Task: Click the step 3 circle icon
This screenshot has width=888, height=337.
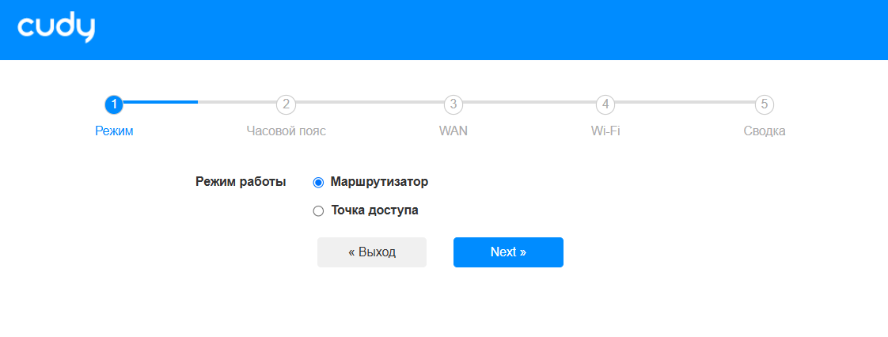Action: [453, 104]
